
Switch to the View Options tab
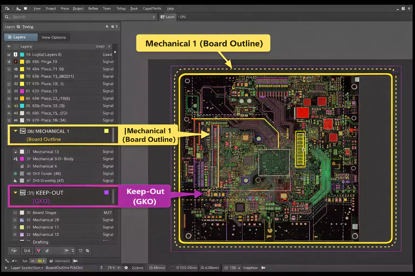(53, 37)
